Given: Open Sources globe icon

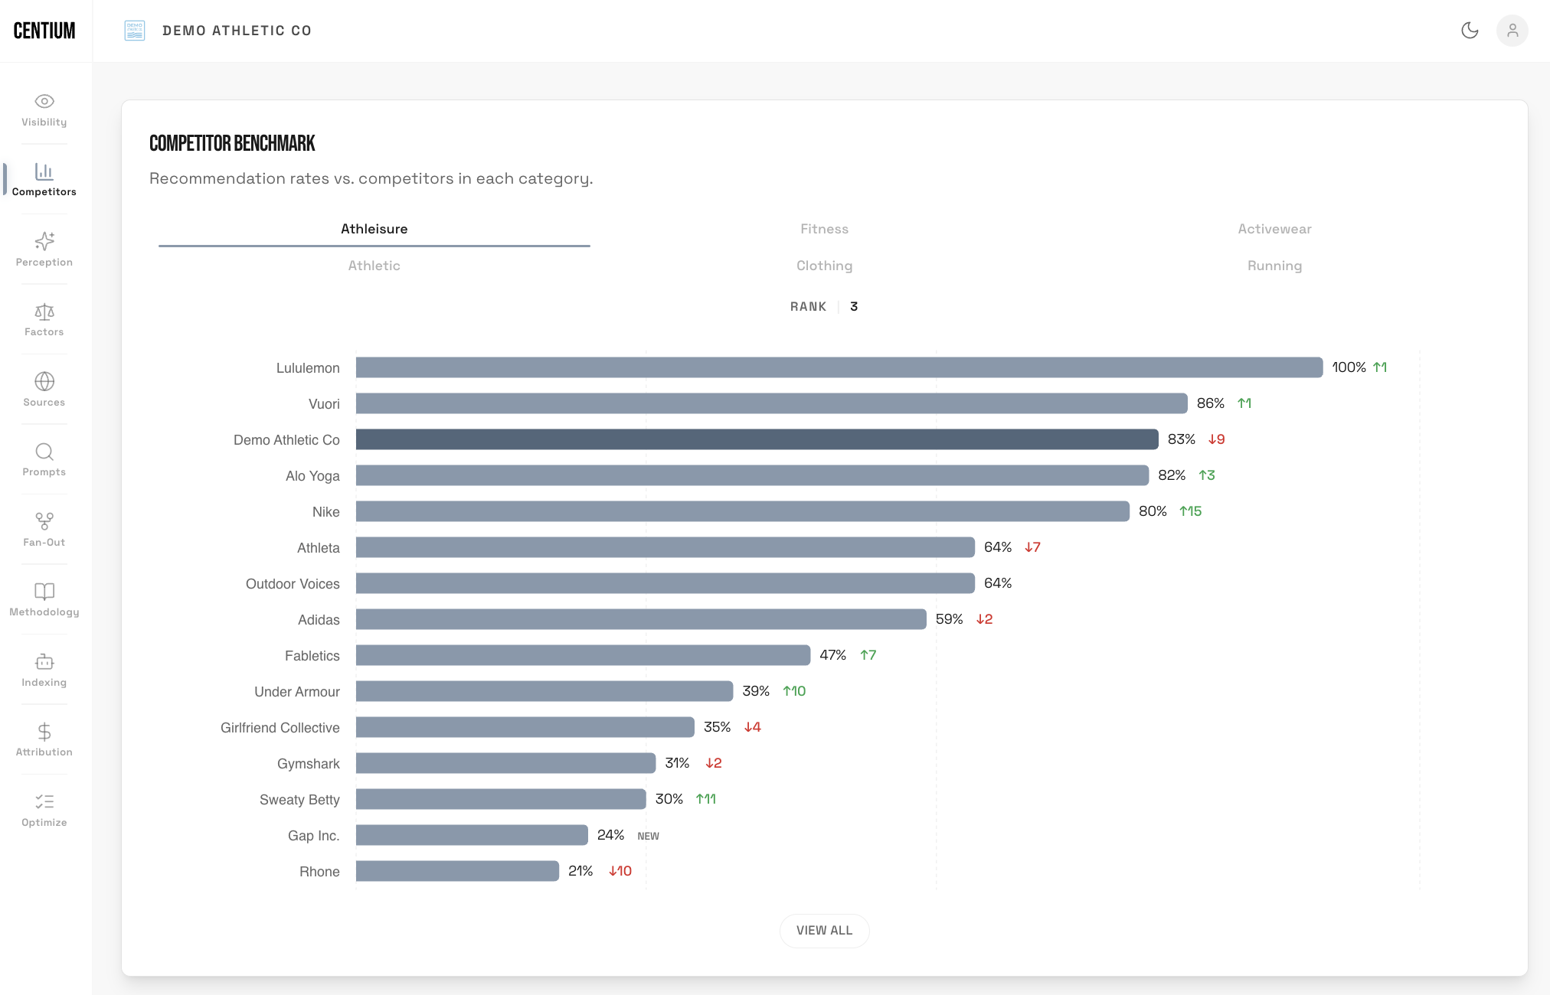Looking at the screenshot, I should (44, 381).
